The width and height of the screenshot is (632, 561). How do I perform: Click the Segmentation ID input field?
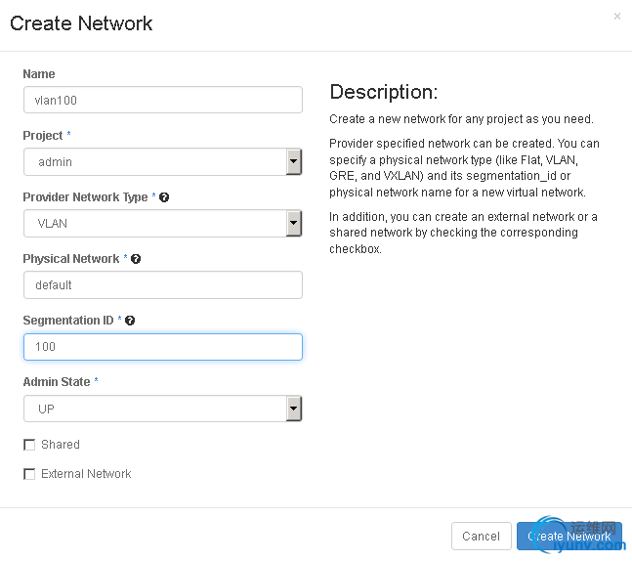click(x=163, y=347)
